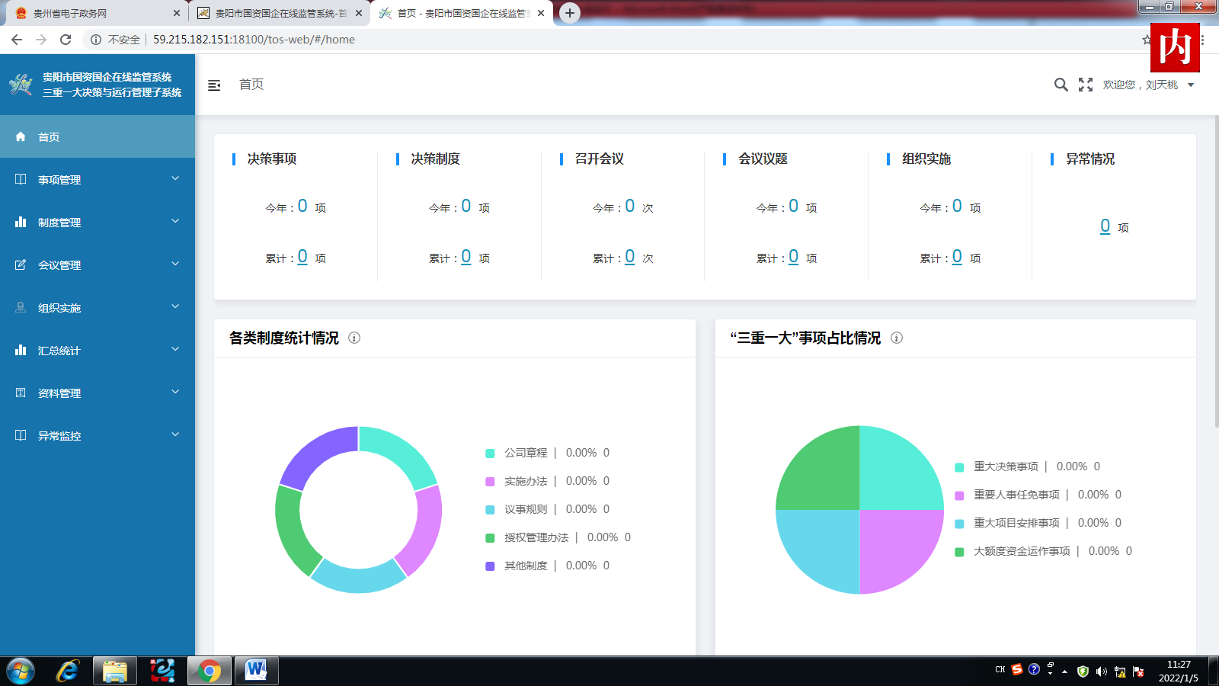The width and height of the screenshot is (1219, 686).
Task: Expand the 事项管理 sidebar menu
Action: click(x=98, y=180)
